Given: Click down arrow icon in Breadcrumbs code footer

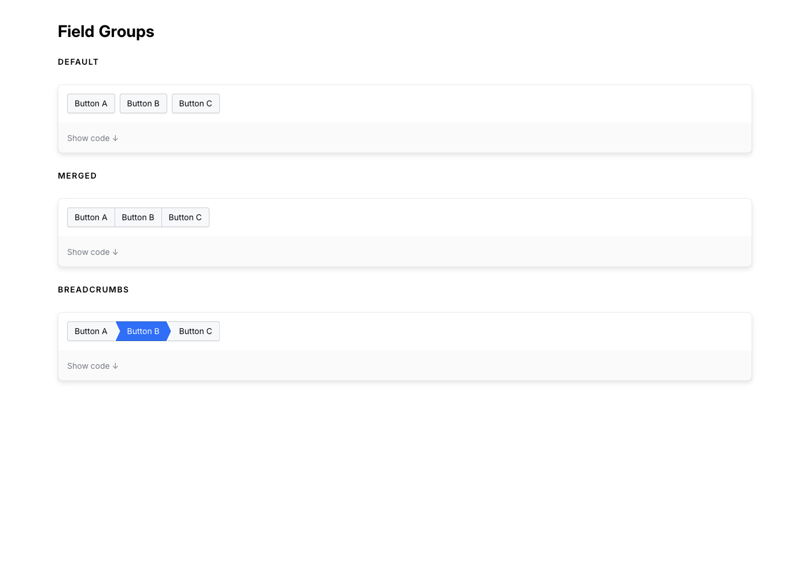Looking at the screenshot, I should (115, 366).
